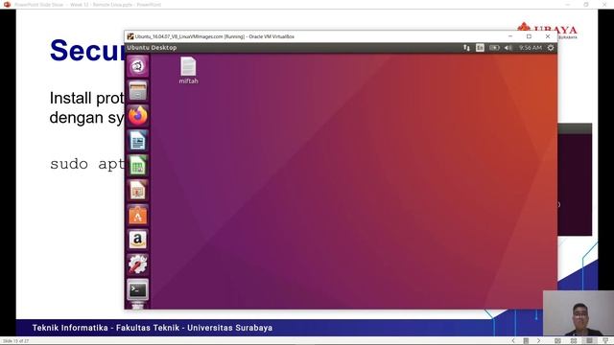Go to previous slide in PowerPoint status bar

click(513, 341)
